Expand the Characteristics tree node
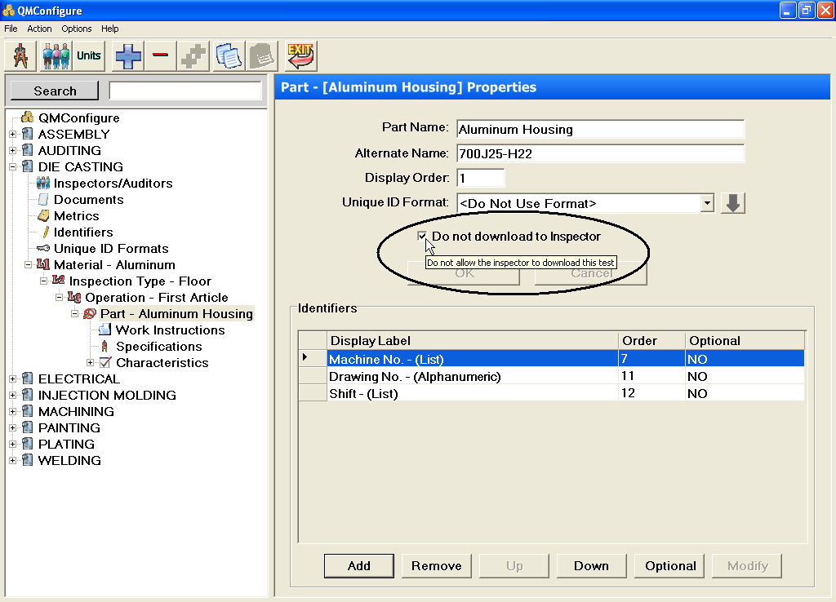Viewport: 836px width, 602px height. click(90, 363)
